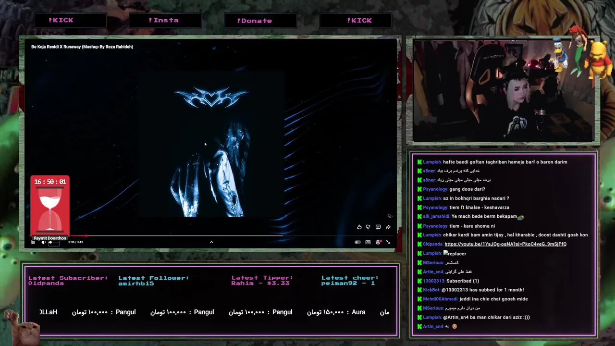
Task: Open the video comments icon
Action: pos(378,227)
